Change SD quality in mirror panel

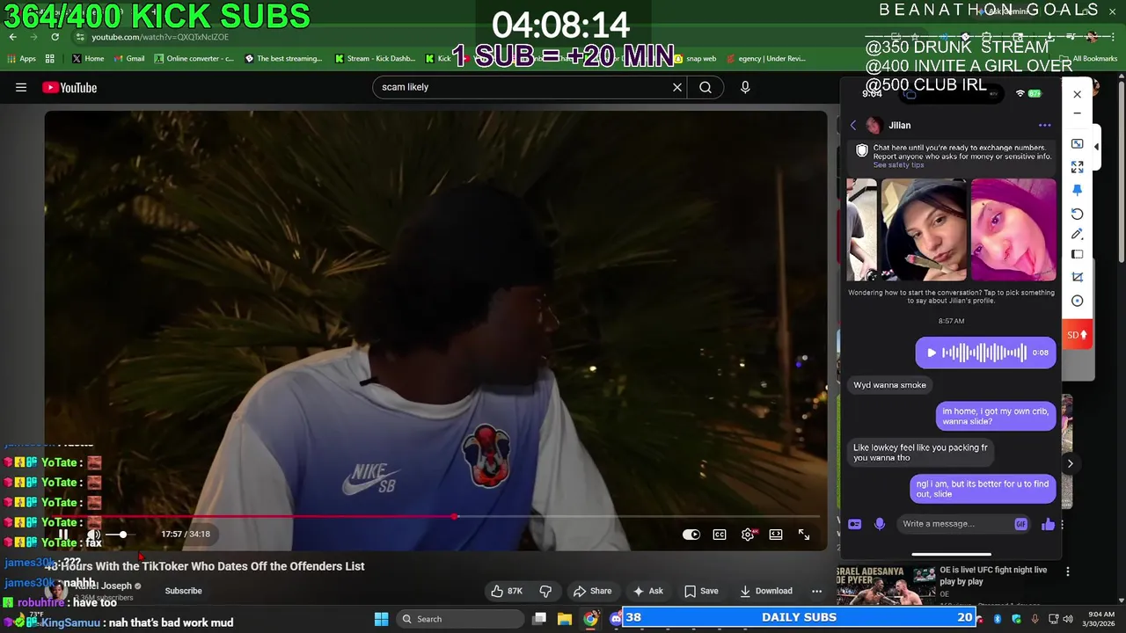[1077, 335]
